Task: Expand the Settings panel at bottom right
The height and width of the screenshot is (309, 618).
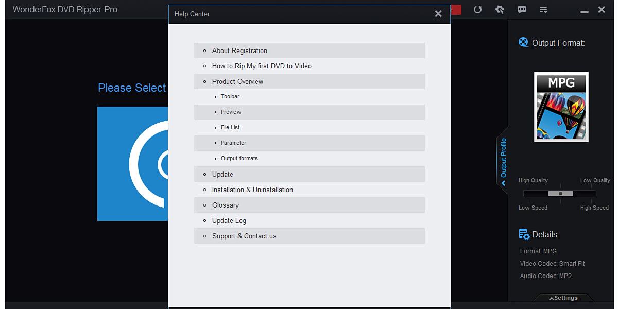Action: point(564,298)
